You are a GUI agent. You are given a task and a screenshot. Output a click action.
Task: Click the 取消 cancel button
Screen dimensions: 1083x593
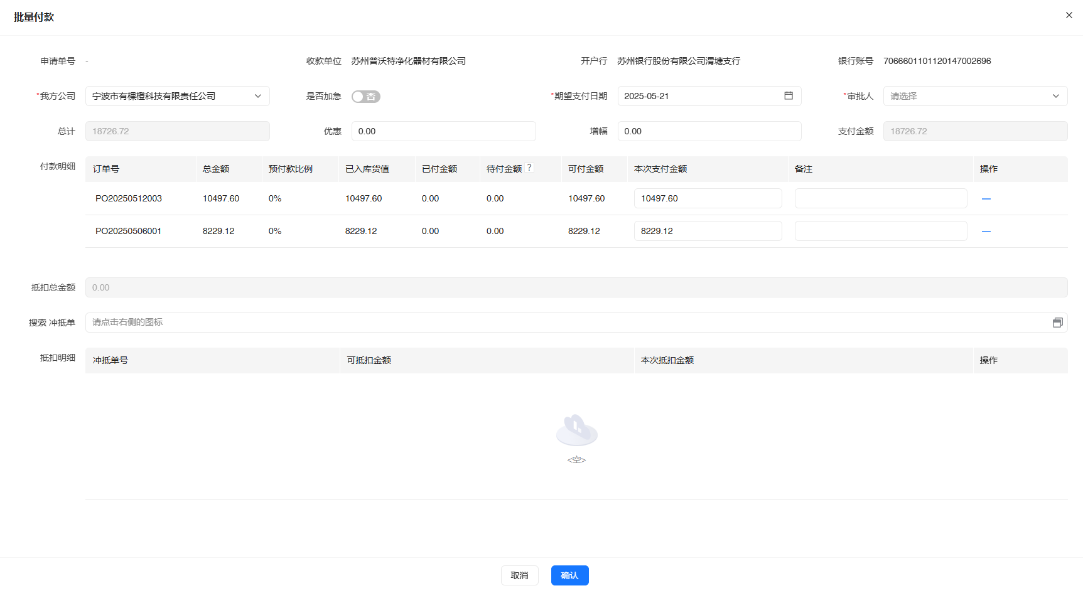(519, 575)
